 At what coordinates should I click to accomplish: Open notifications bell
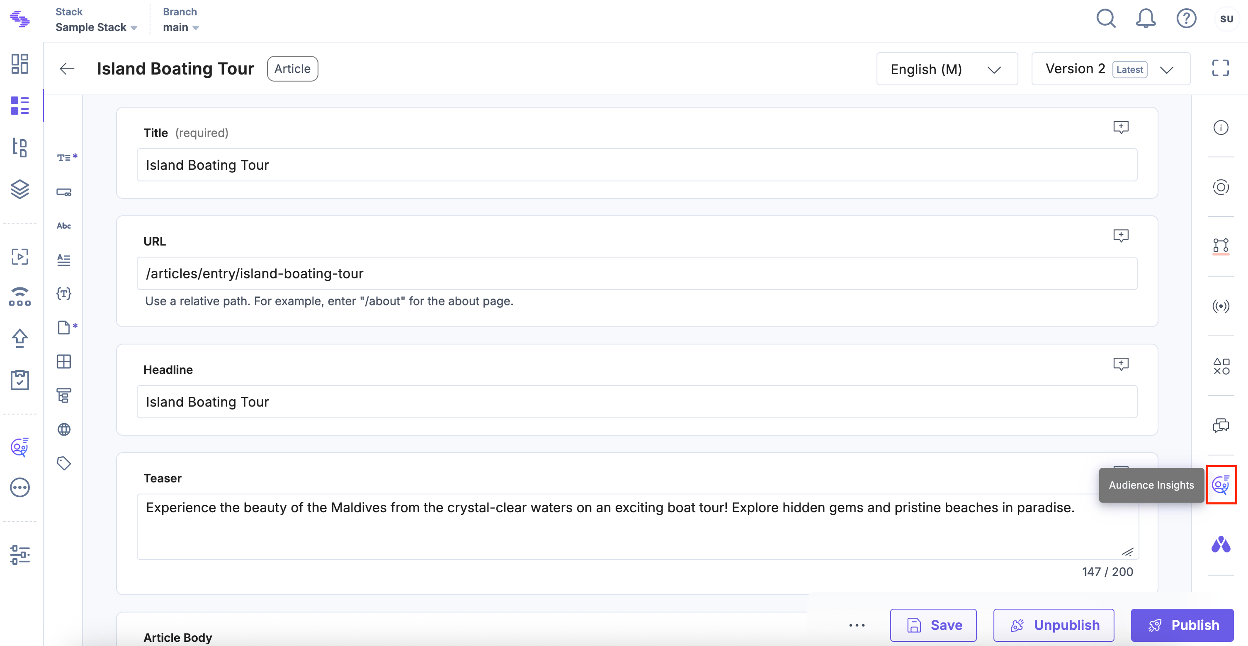click(1146, 19)
